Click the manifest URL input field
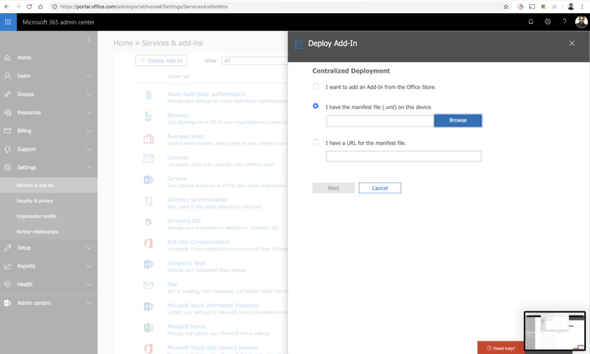Viewport: 590px width, 354px height. 403,157
